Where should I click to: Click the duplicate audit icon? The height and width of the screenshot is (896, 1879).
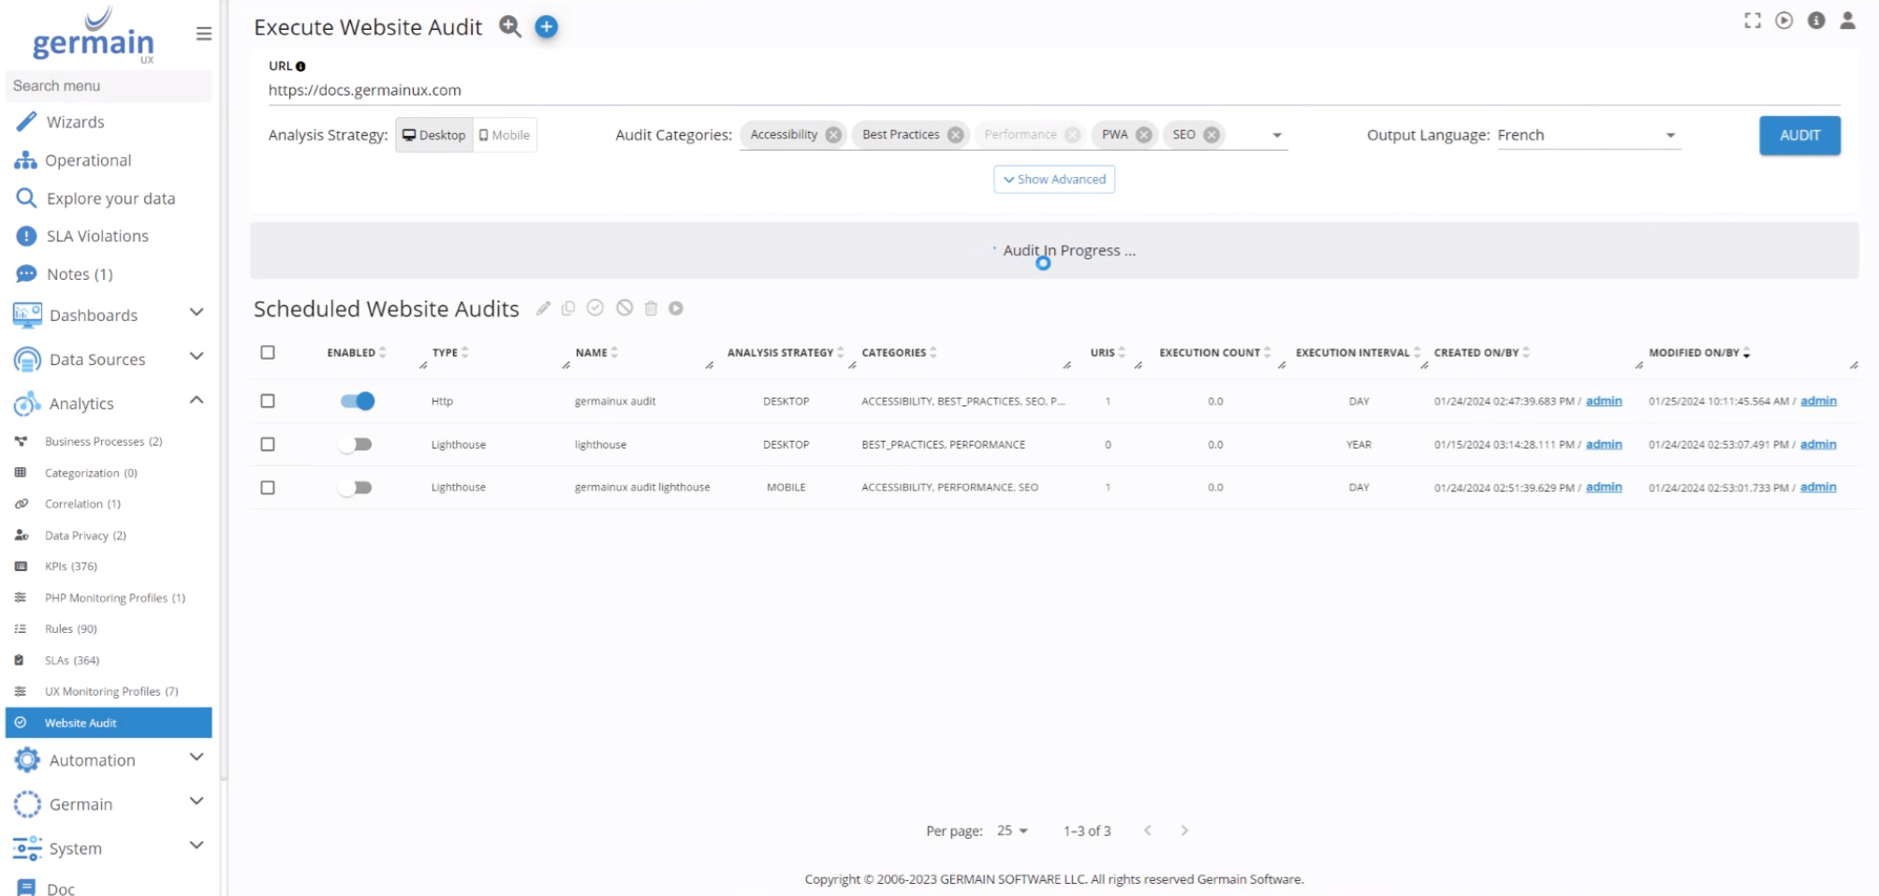pos(569,307)
